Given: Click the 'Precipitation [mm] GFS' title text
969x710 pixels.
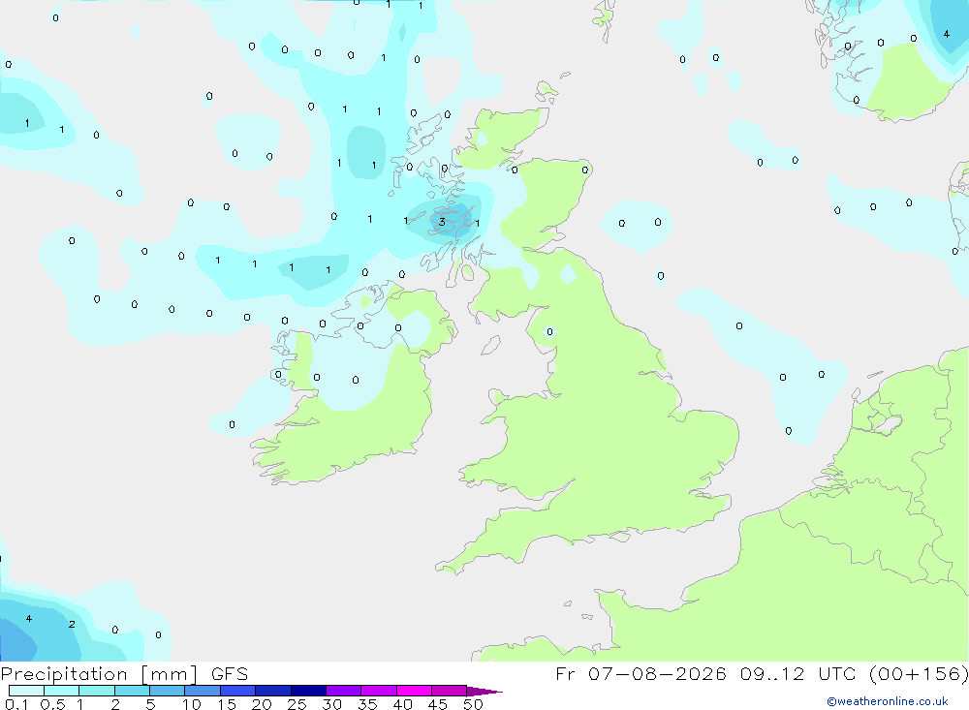Looking at the screenshot, I should (x=124, y=674).
